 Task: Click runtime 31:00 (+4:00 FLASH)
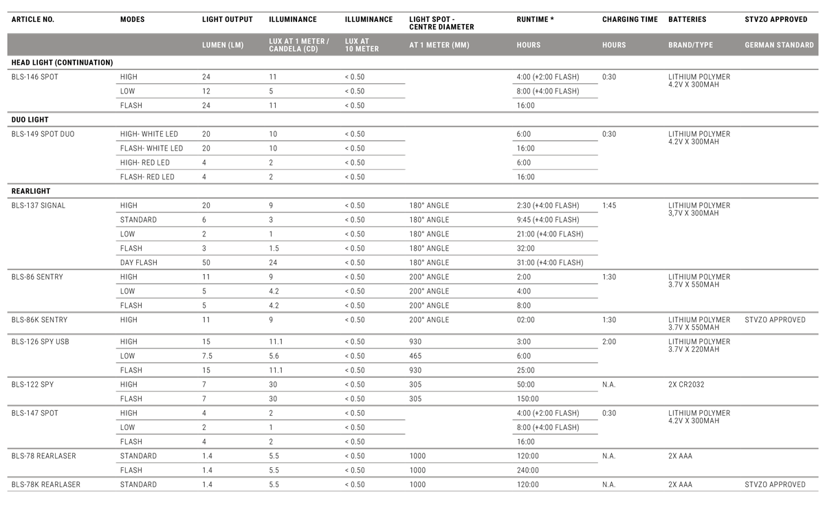[x=550, y=262]
